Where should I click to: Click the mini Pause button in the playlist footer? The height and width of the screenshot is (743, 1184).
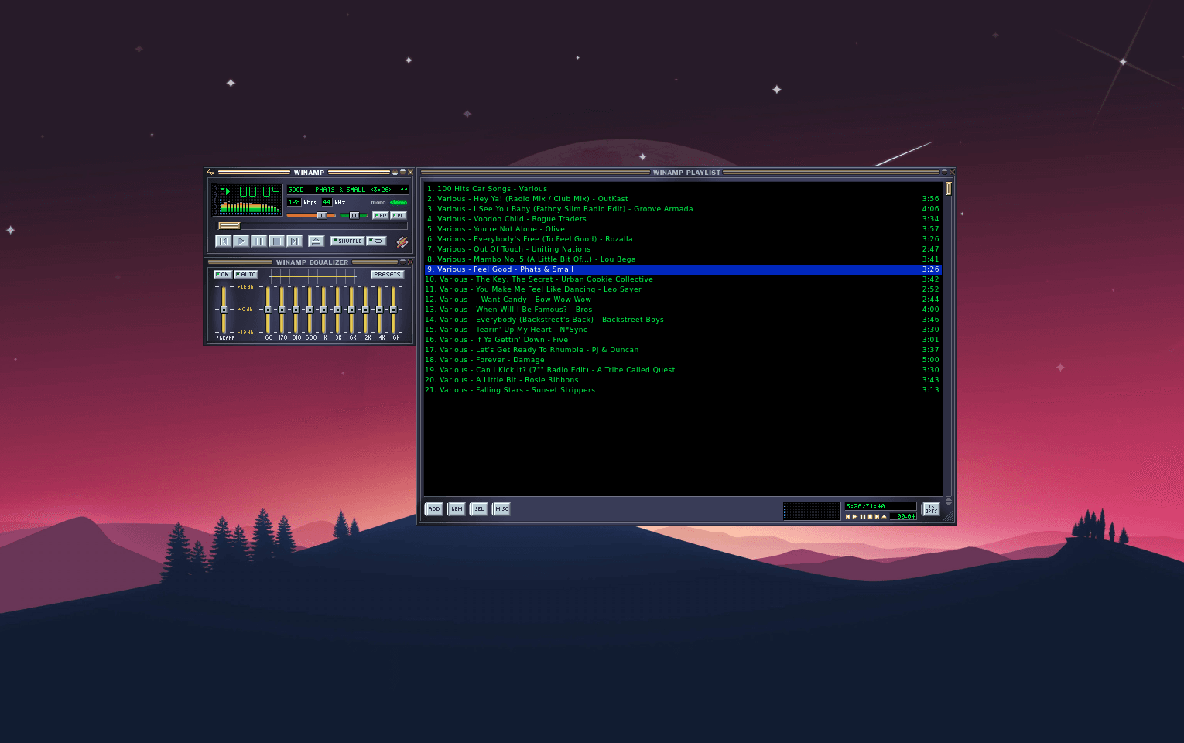[863, 516]
